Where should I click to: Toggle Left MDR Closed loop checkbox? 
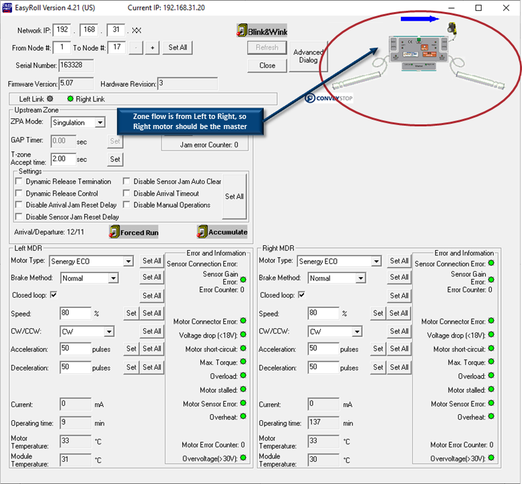pyautogui.click(x=54, y=294)
